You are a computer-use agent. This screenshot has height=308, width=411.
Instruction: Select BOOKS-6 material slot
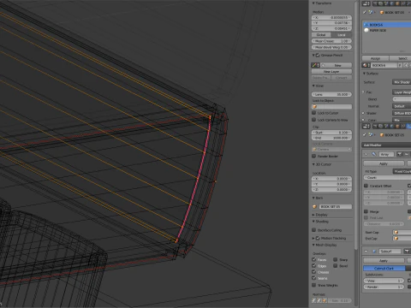click(387, 25)
